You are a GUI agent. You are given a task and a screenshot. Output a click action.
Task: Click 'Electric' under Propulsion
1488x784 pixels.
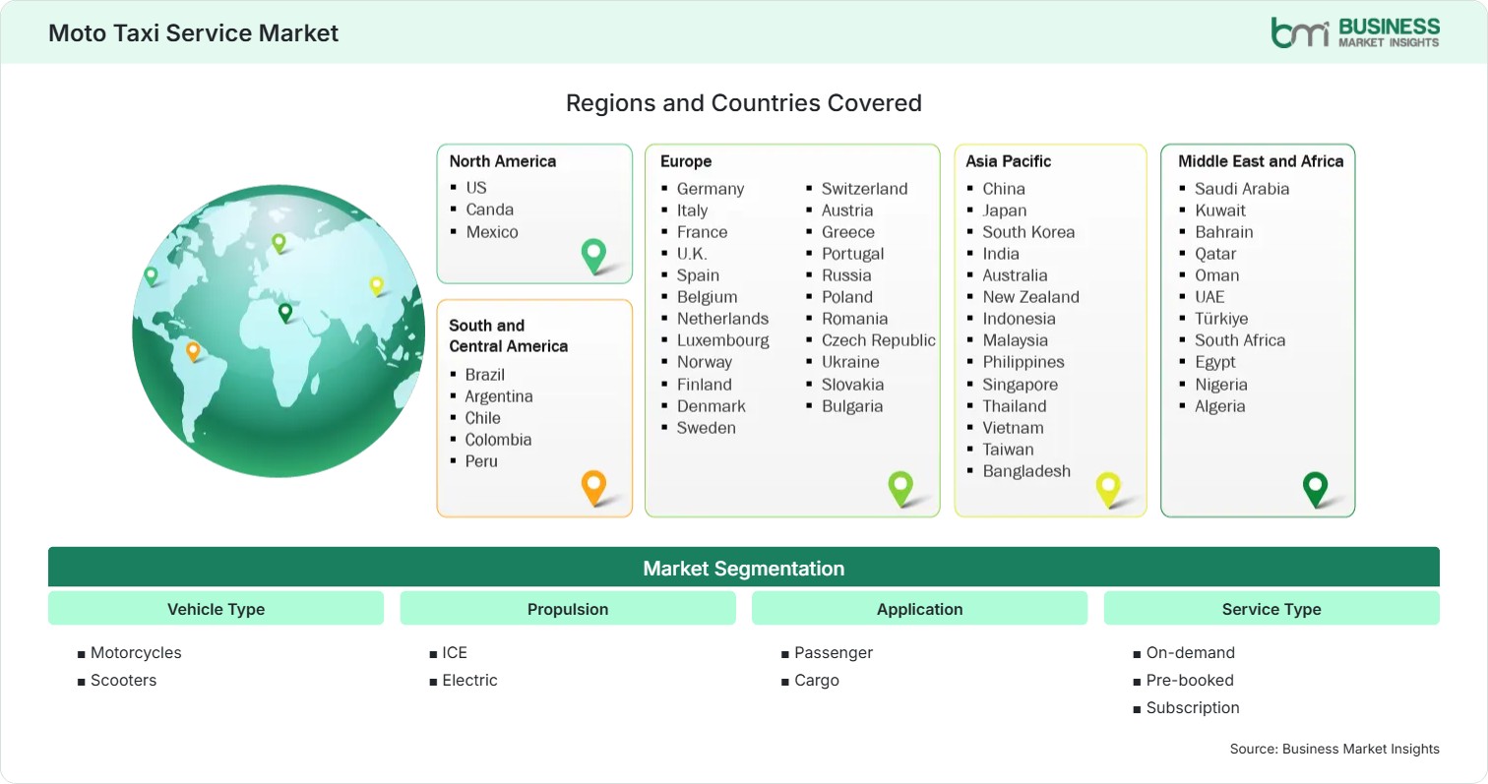[469, 680]
